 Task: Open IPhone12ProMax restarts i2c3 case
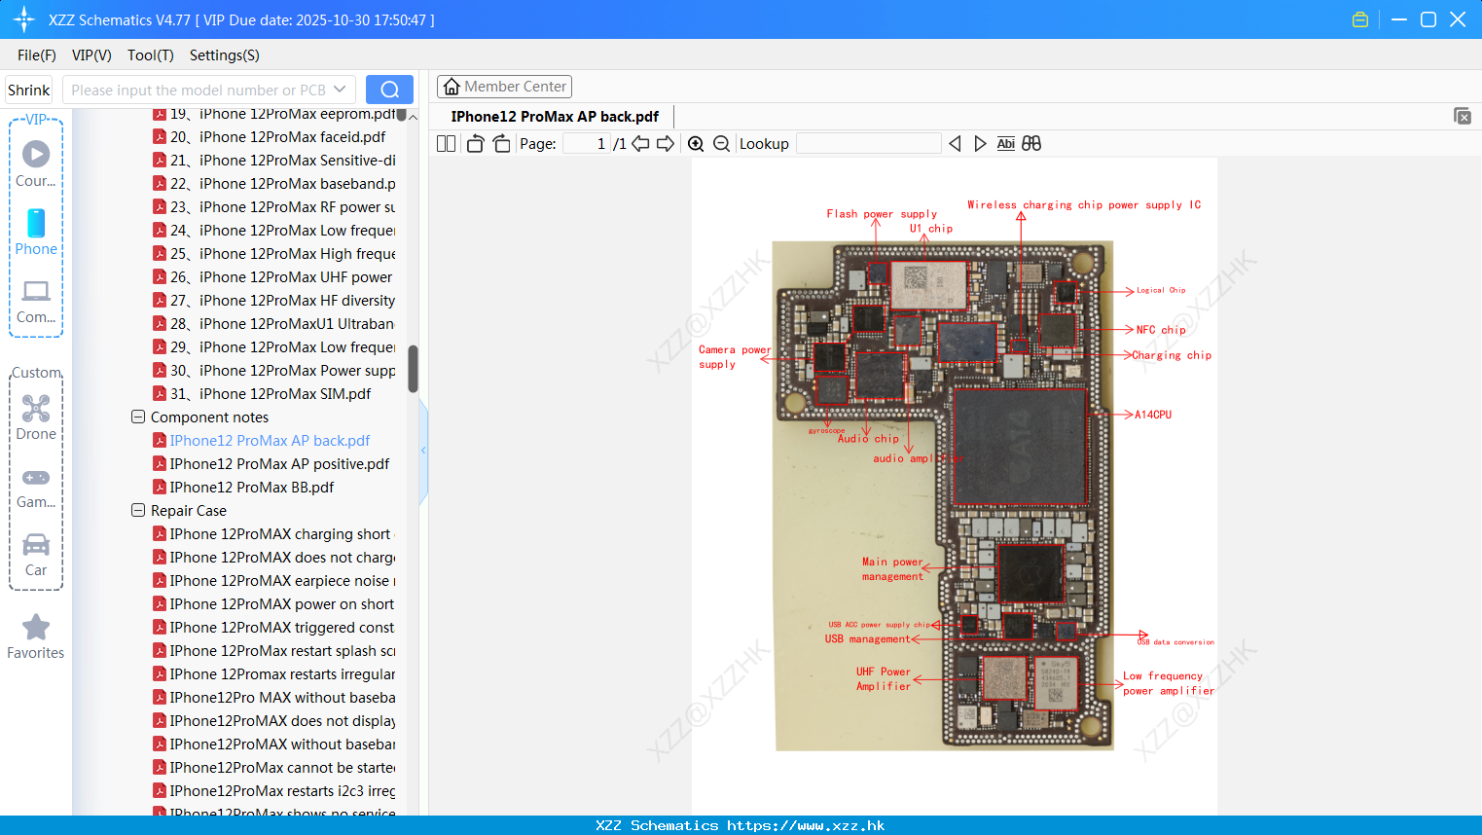[x=273, y=790]
